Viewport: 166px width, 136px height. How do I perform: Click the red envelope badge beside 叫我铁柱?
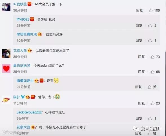click(x=29, y=4)
